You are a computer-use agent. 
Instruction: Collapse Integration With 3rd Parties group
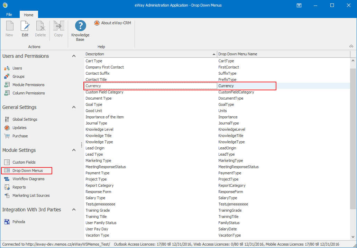point(74,210)
